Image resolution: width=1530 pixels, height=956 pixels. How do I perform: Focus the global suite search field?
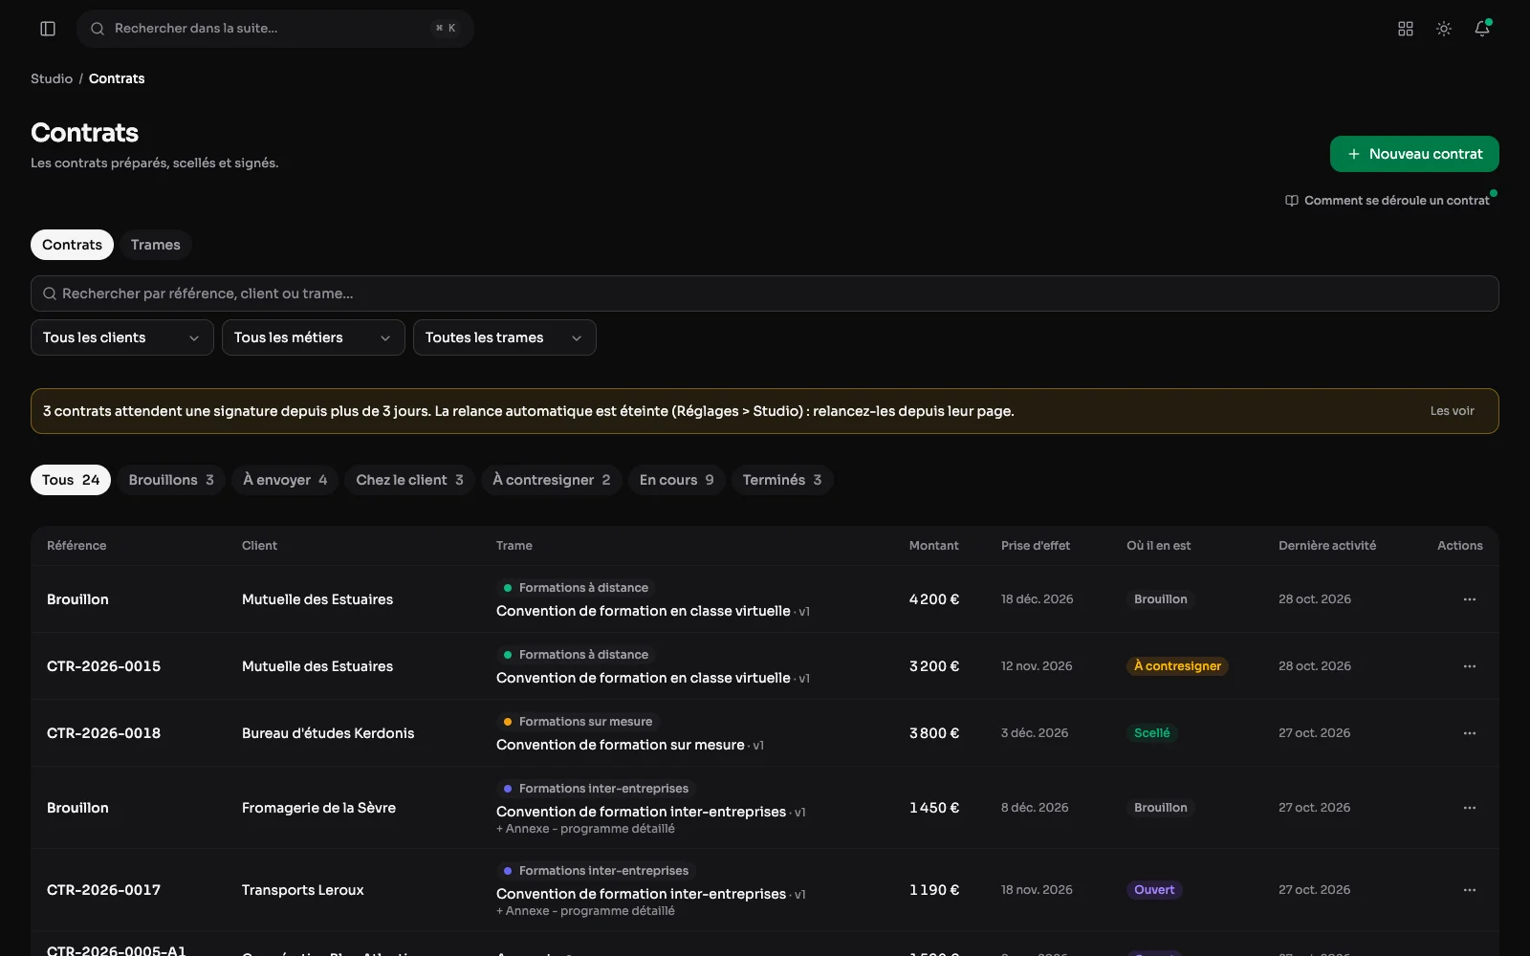[275, 29]
